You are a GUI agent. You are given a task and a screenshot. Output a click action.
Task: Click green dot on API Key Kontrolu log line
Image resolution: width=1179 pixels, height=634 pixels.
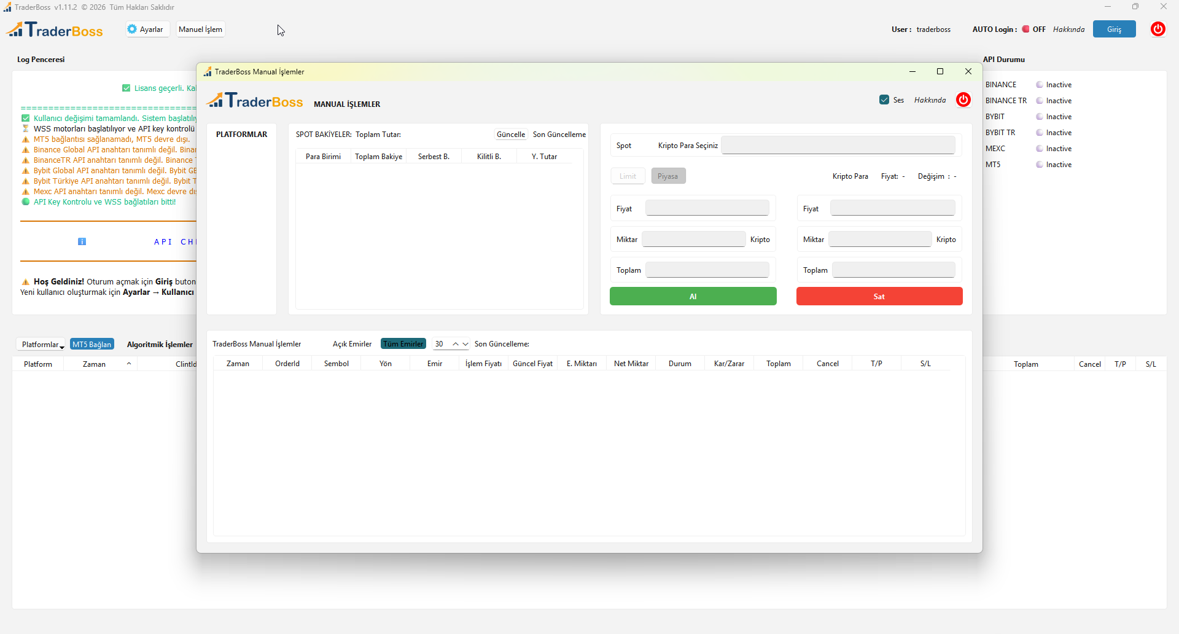tap(25, 202)
